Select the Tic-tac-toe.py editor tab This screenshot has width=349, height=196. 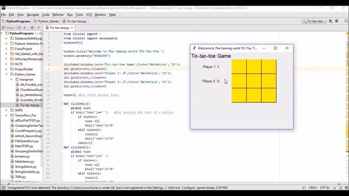coord(59,28)
